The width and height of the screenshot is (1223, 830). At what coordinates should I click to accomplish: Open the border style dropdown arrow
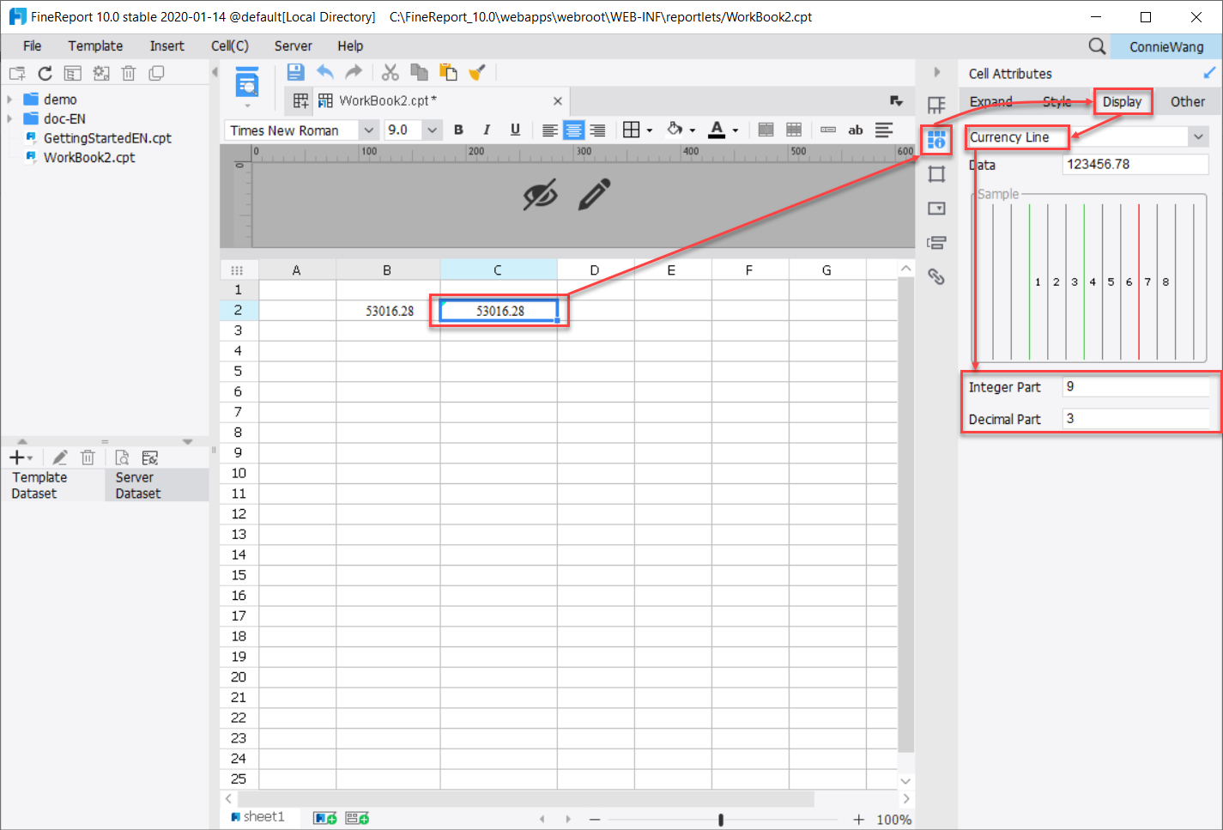point(650,130)
